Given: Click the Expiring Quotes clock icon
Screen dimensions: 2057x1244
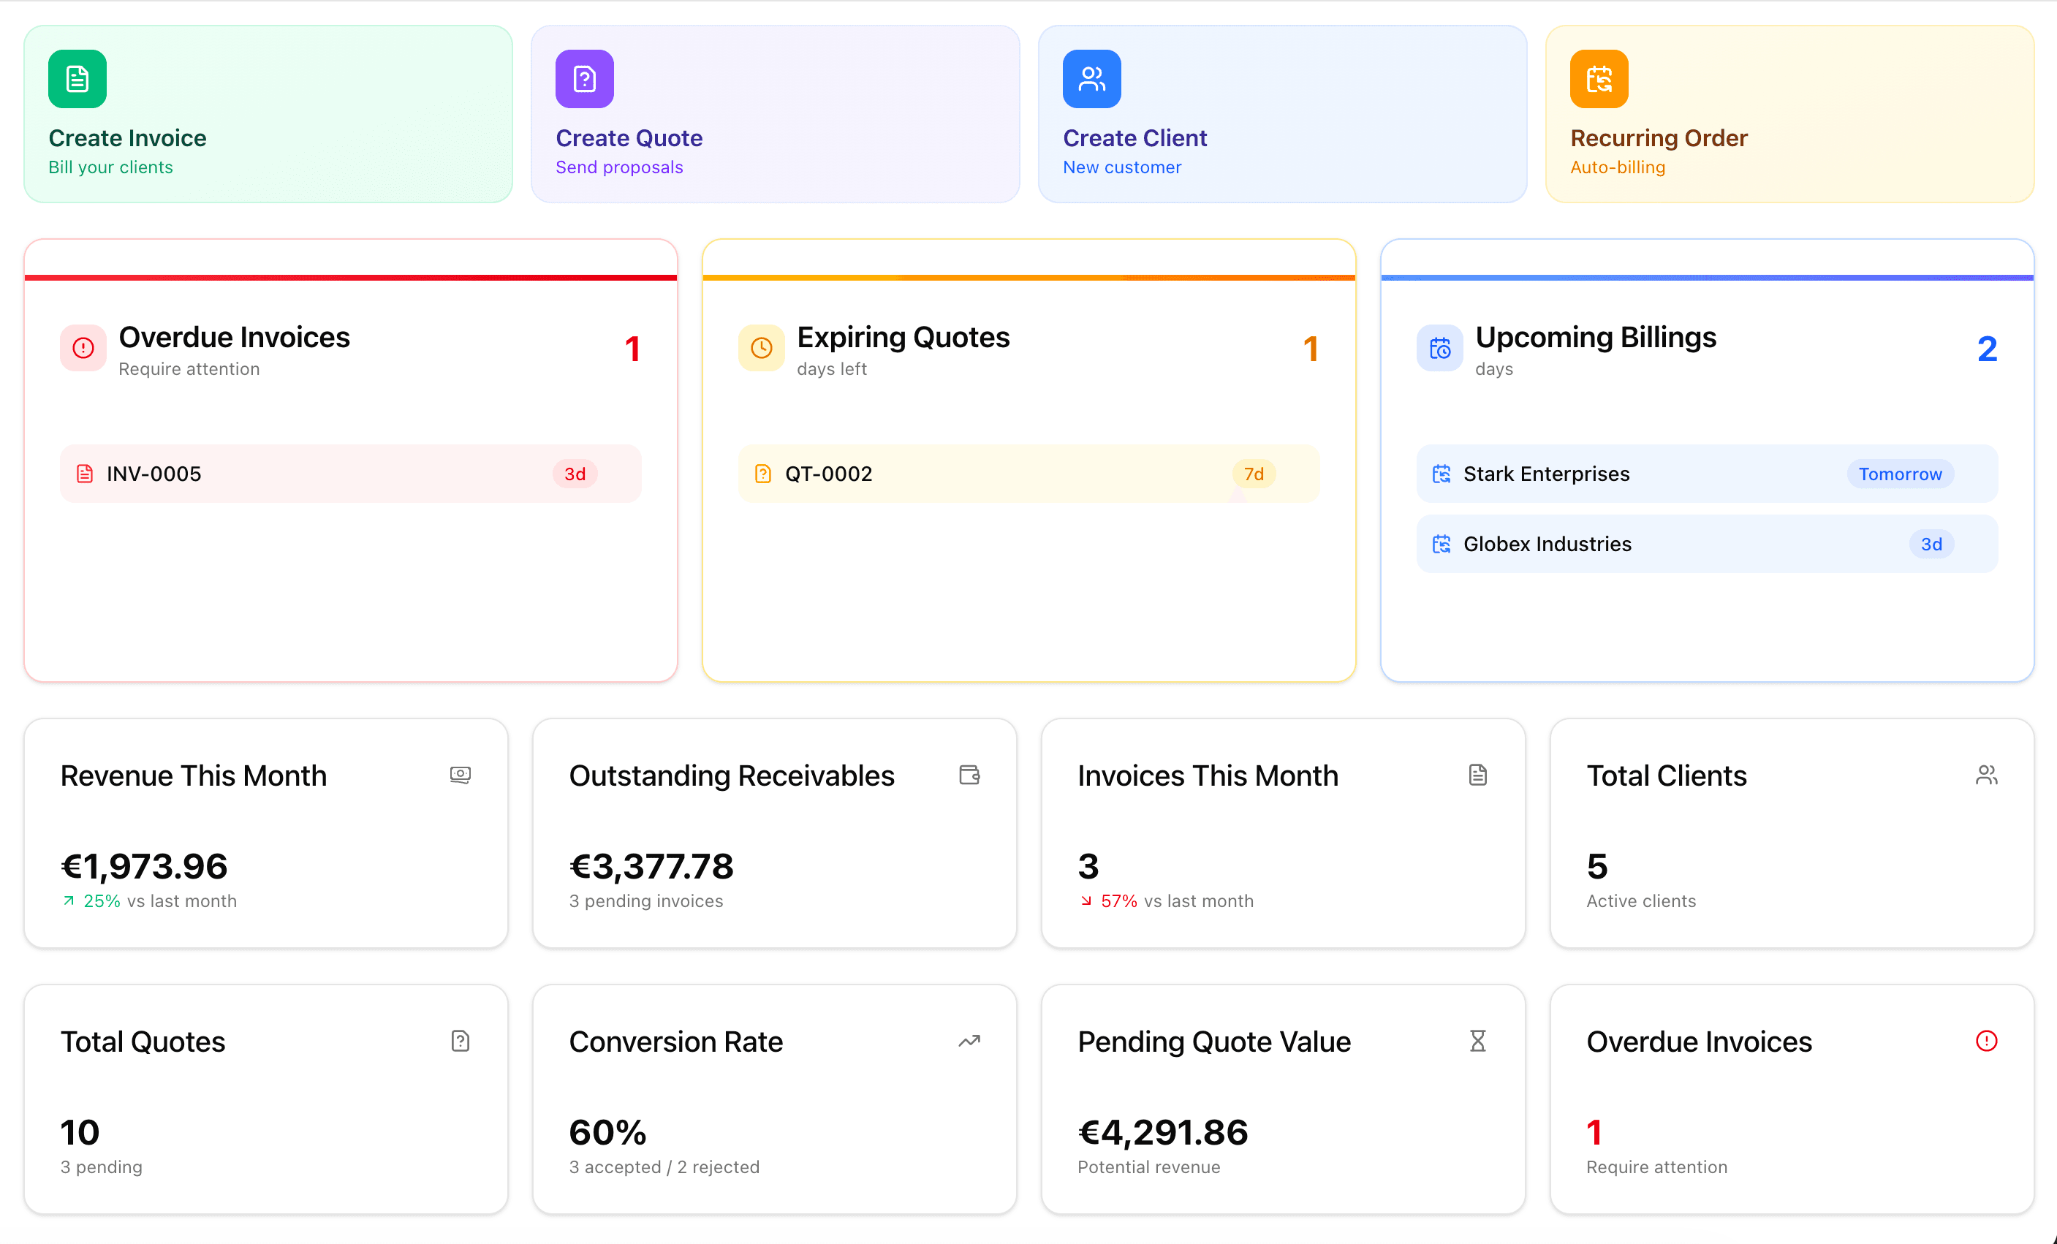Looking at the screenshot, I should tap(762, 348).
